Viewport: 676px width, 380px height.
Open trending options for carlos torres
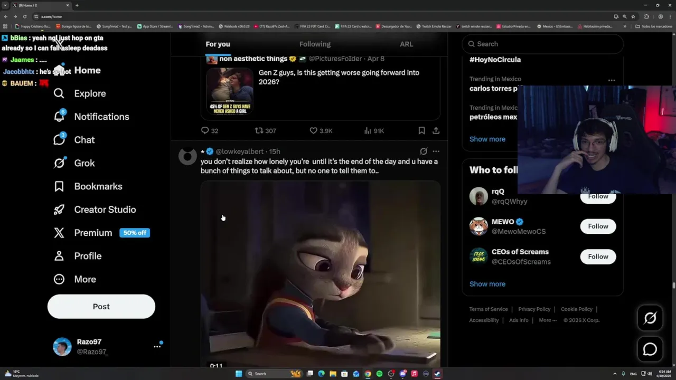click(611, 80)
